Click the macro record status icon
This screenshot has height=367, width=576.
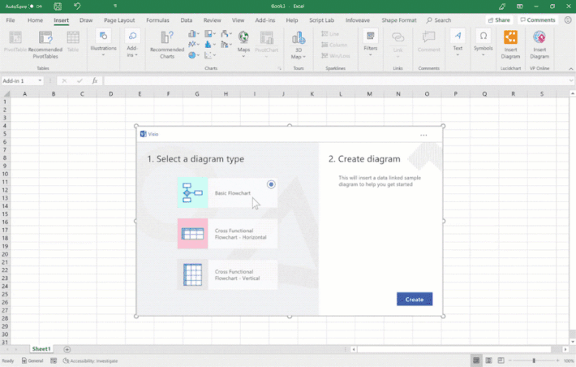coord(54,361)
